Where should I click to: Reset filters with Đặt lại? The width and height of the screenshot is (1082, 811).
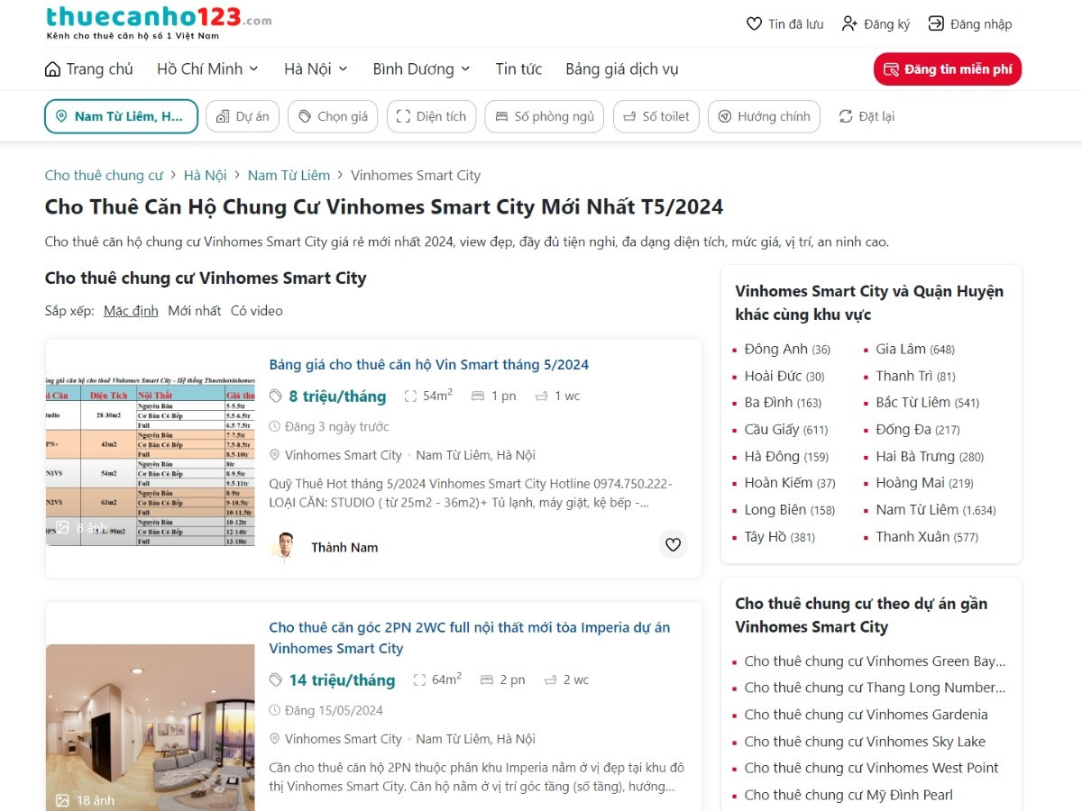pos(867,116)
